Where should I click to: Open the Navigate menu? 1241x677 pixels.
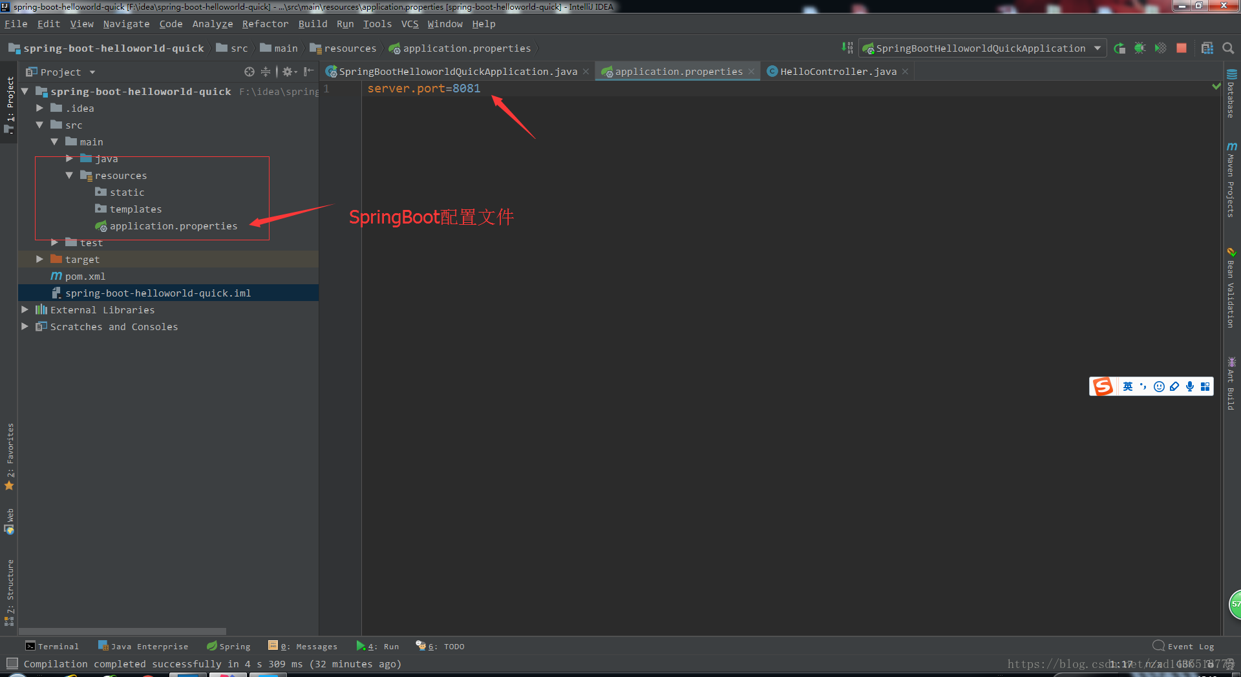point(126,24)
